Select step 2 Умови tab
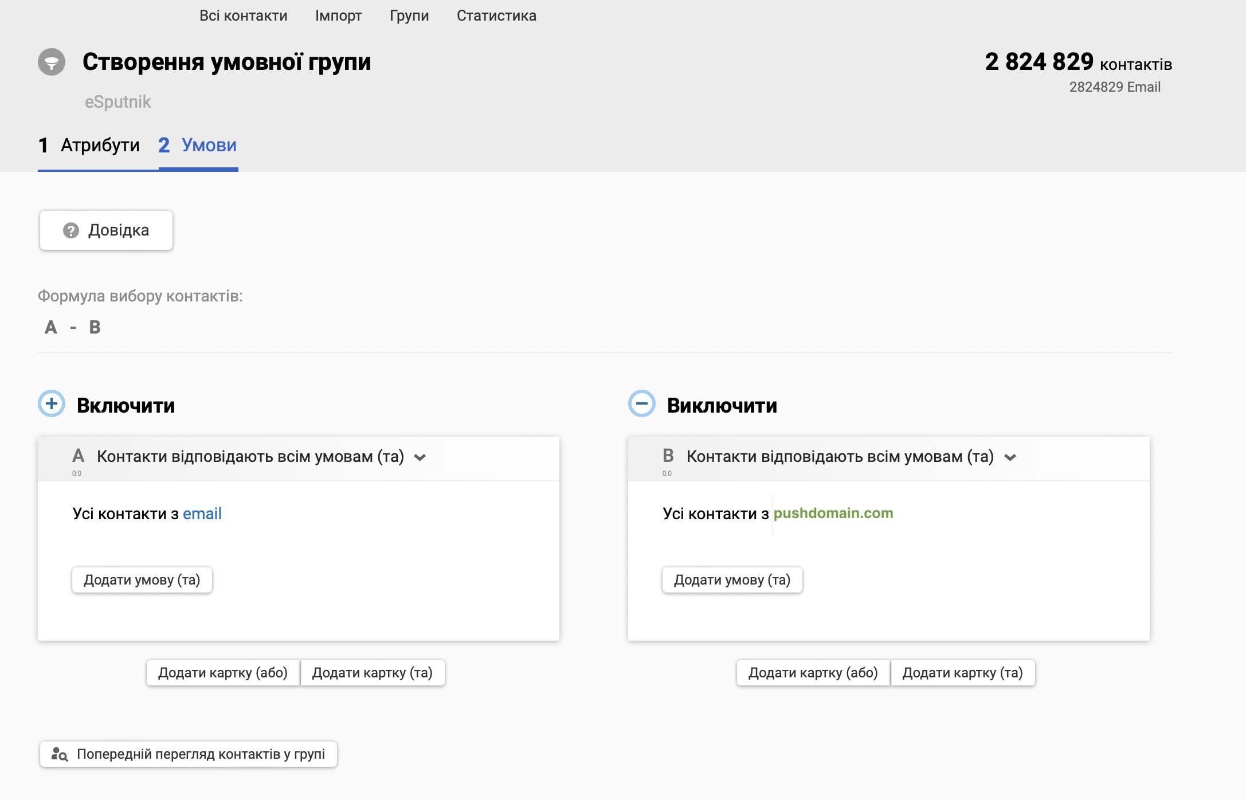This screenshot has width=1246, height=800. (198, 146)
